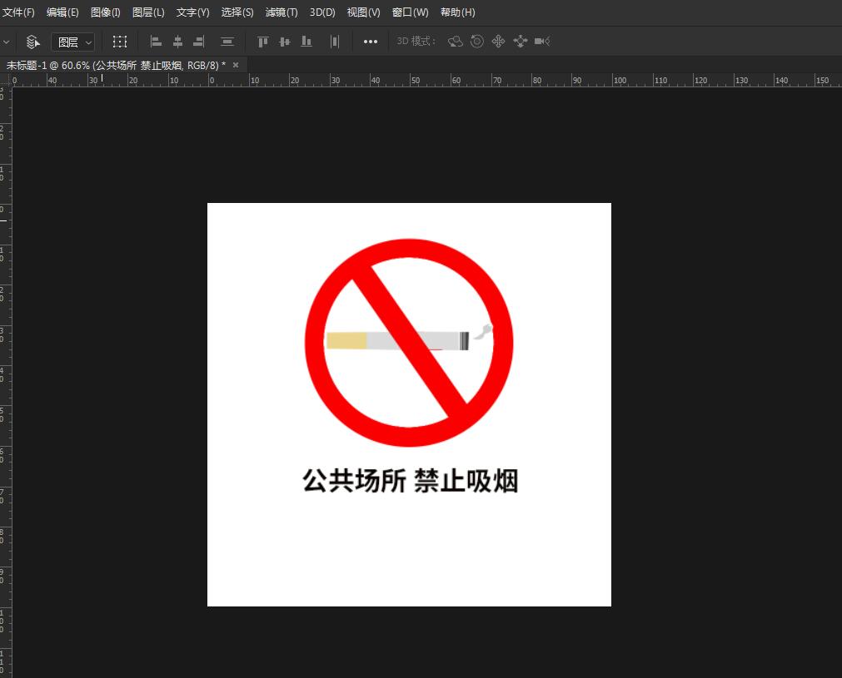Select the align left edges icon
Image resolution: width=842 pixels, height=678 pixels.
pyautogui.click(x=155, y=42)
